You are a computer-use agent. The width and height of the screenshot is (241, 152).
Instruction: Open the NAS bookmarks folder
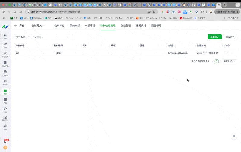click(x=119, y=18)
